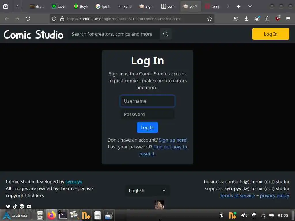
Task: View site security padlock information
Action: point(62,19)
